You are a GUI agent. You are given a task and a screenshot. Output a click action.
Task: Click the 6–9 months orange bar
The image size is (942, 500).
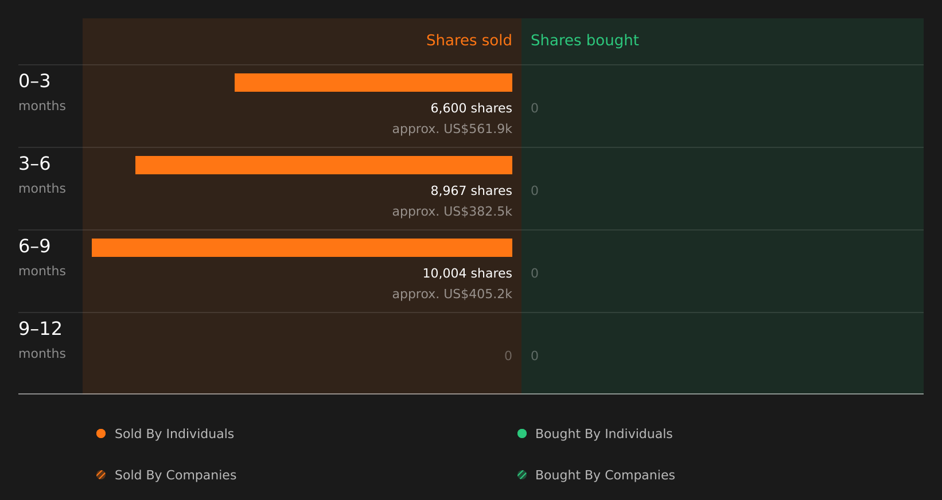pos(302,248)
